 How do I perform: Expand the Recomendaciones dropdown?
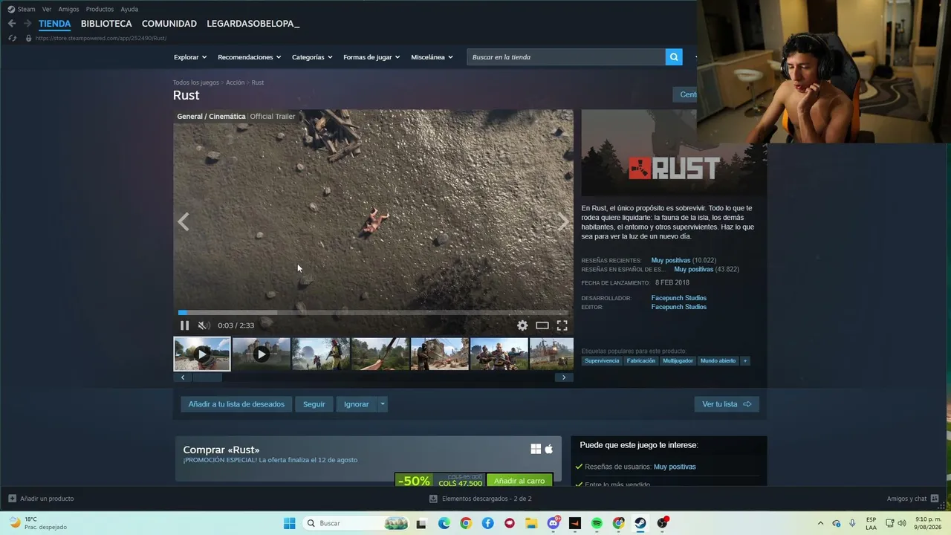pyautogui.click(x=250, y=57)
